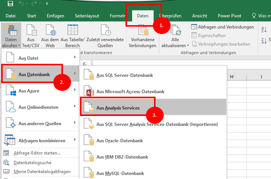The image size is (271, 179).
Task: Open Datenkatalogsuche menu entry
Action: (x=32, y=162)
